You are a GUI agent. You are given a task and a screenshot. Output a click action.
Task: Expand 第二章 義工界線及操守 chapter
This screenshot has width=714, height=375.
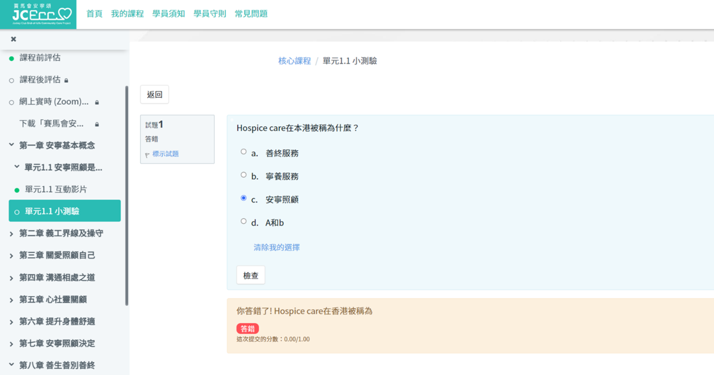point(12,234)
